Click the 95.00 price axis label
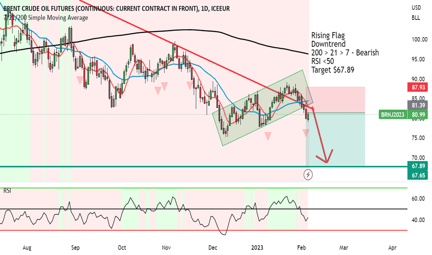This screenshot has width=432, height=255. point(418,59)
